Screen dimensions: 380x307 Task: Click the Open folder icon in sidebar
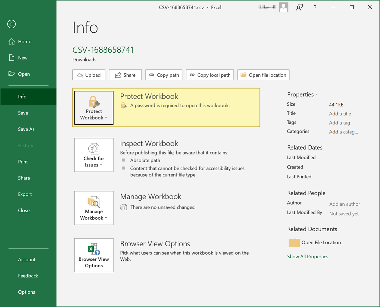11,74
